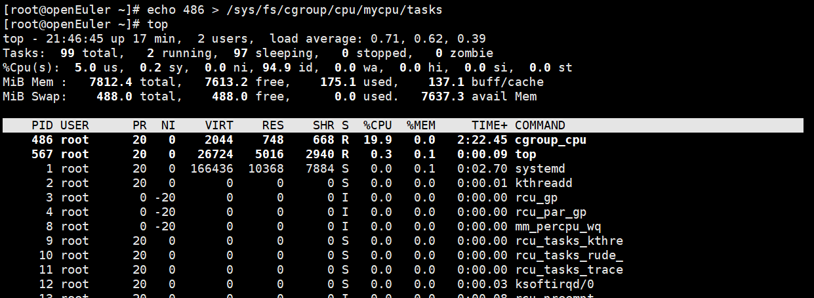
Task: Click the TIME+ column header
Action: pos(489,125)
